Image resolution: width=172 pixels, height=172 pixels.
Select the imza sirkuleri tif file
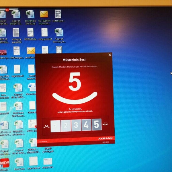pos(4,91)
